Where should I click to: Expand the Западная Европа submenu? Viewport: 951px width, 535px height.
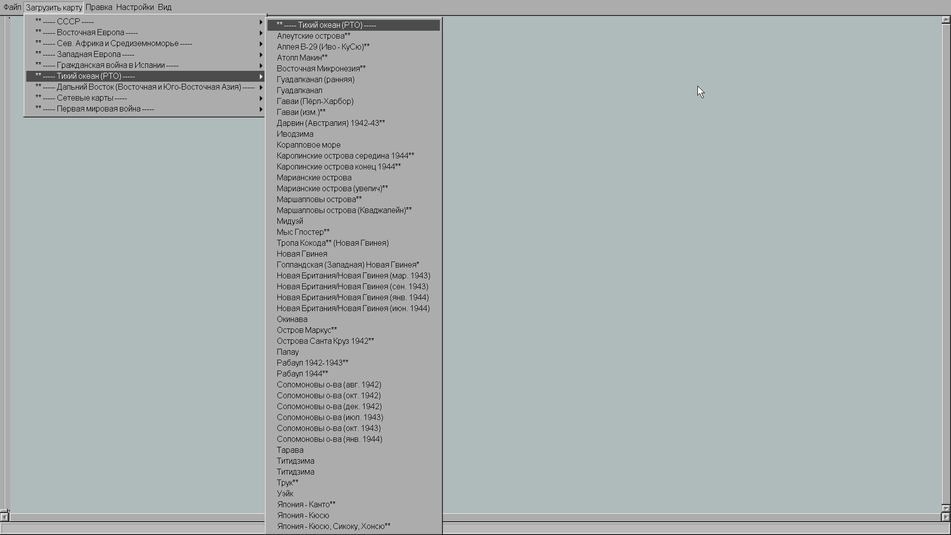point(145,54)
